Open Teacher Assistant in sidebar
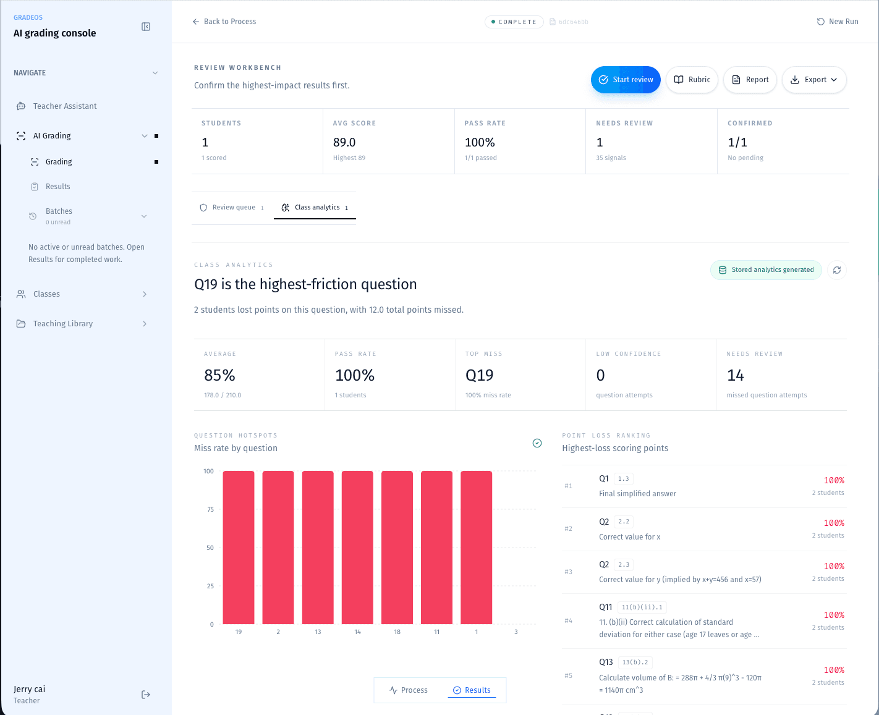 [87, 106]
